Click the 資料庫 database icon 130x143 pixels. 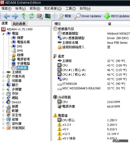(x=9, y=124)
